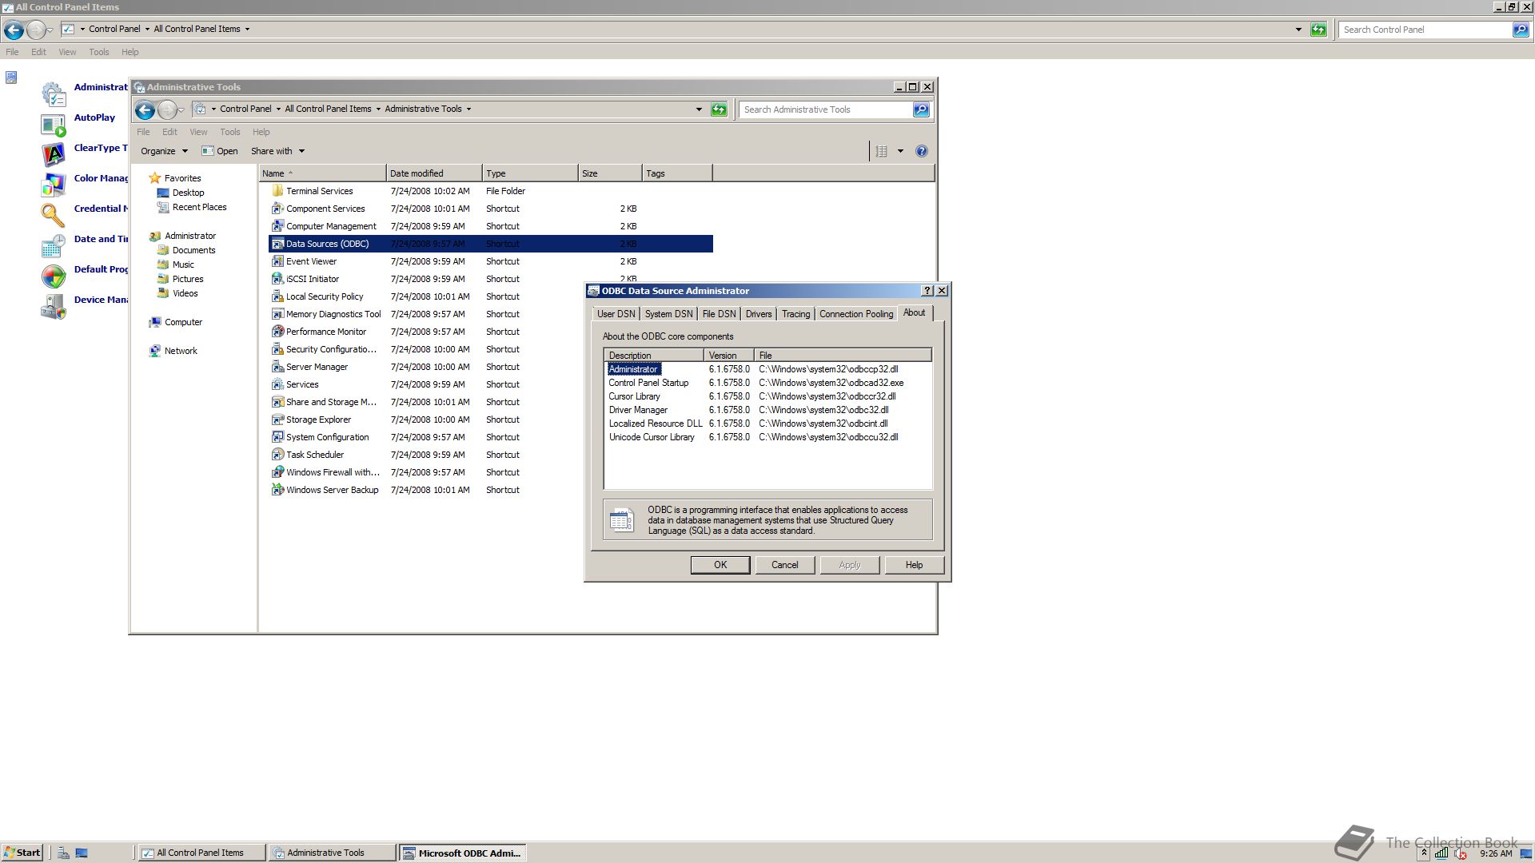Screen dimensions: 1535x863
Task: Click OK in ODBC dialog
Action: [720, 565]
